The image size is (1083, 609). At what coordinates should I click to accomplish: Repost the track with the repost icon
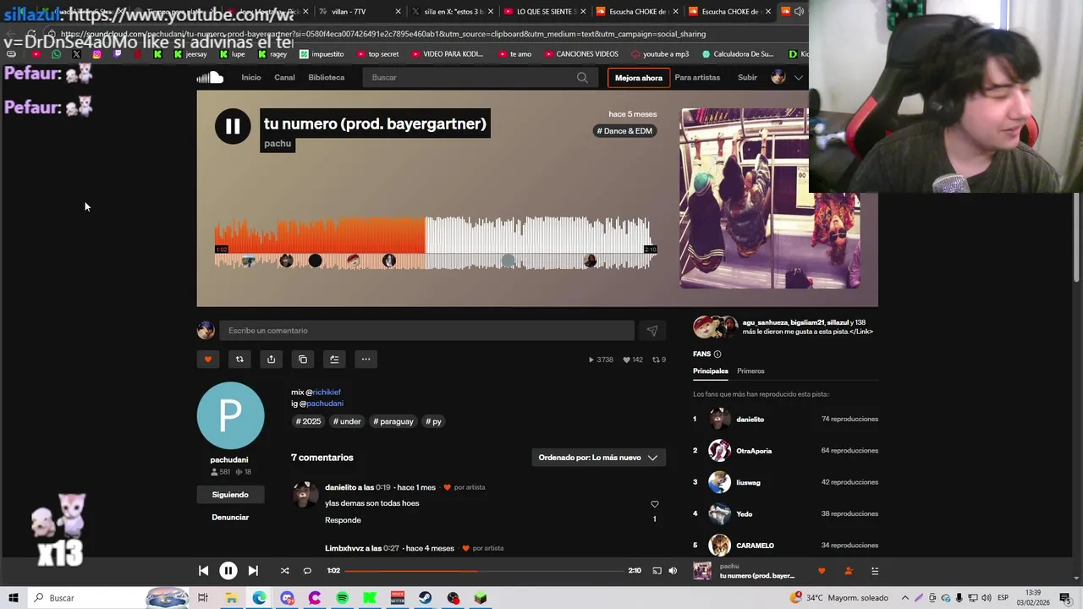click(x=239, y=359)
